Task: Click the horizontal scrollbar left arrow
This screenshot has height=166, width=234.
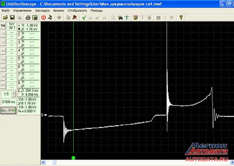Action: [x=43, y=162]
